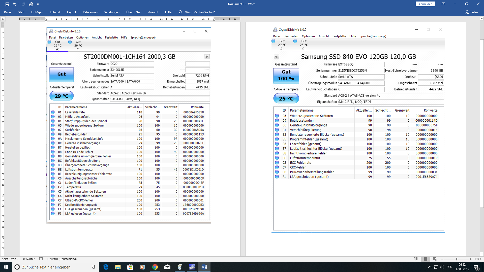This screenshot has height=272, width=484.
Task: Show hidden tray icons chevron
Action: pyautogui.click(x=430, y=267)
